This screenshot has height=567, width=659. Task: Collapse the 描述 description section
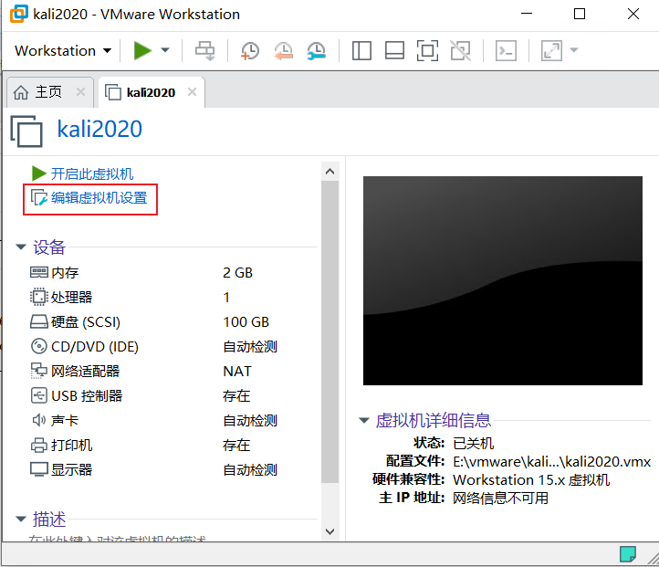(x=21, y=520)
